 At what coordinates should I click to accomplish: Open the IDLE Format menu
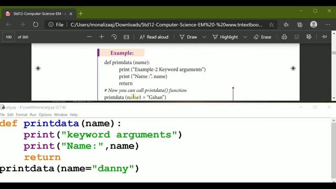22,114
